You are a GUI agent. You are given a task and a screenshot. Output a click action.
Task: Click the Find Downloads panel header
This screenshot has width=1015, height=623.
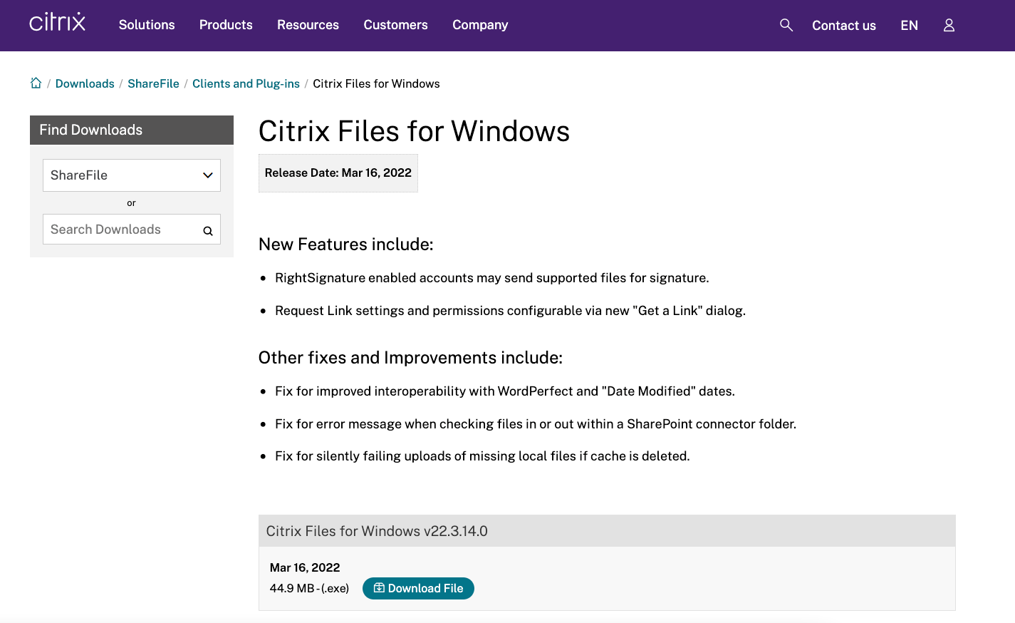pos(132,130)
